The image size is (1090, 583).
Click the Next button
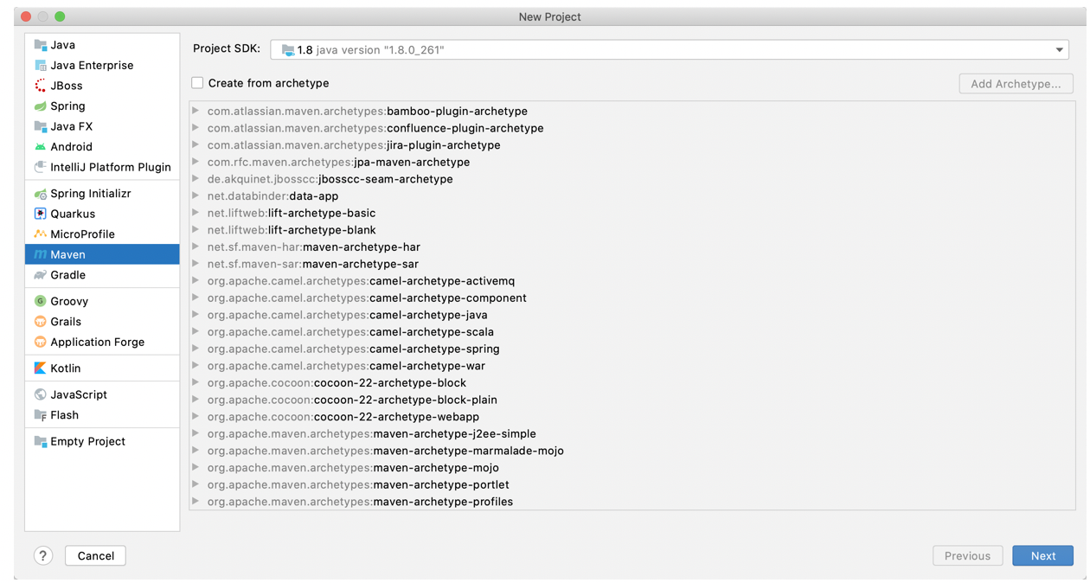pyautogui.click(x=1042, y=555)
